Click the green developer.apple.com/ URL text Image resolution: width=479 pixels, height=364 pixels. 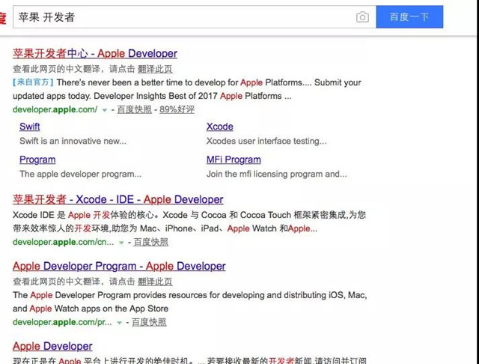click(x=55, y=109)
